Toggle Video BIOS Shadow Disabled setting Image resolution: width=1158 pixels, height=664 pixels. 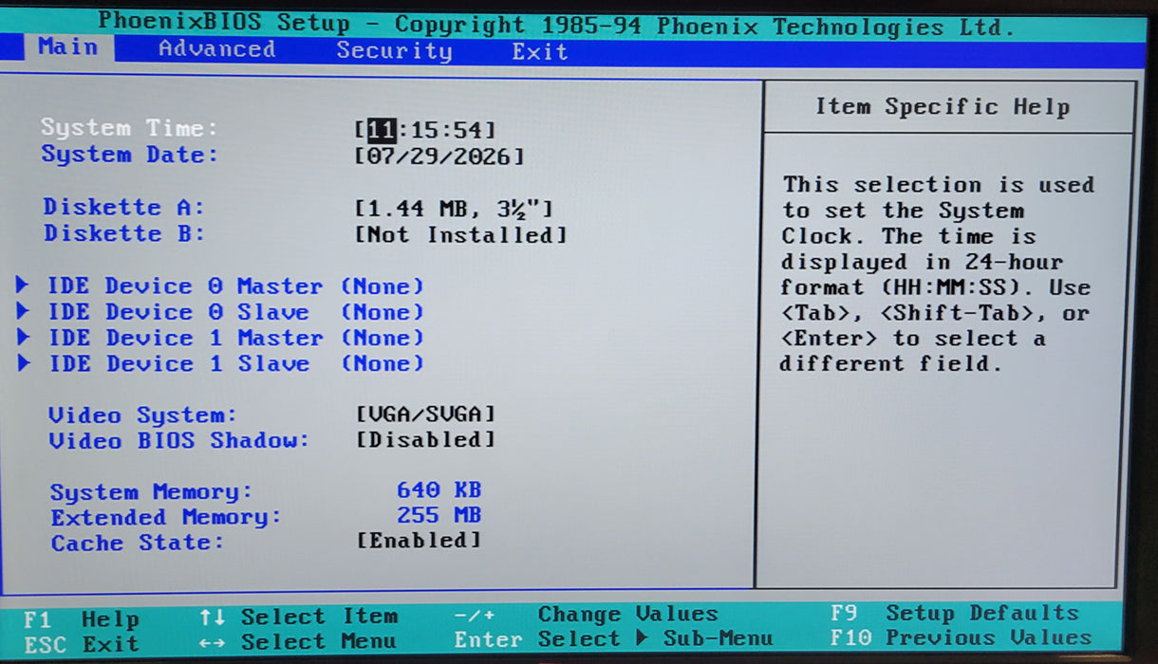click(425, 439)
